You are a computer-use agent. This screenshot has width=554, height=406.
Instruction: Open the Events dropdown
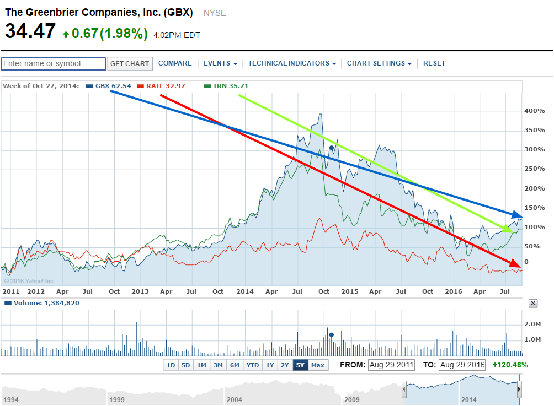click(220, 63)
